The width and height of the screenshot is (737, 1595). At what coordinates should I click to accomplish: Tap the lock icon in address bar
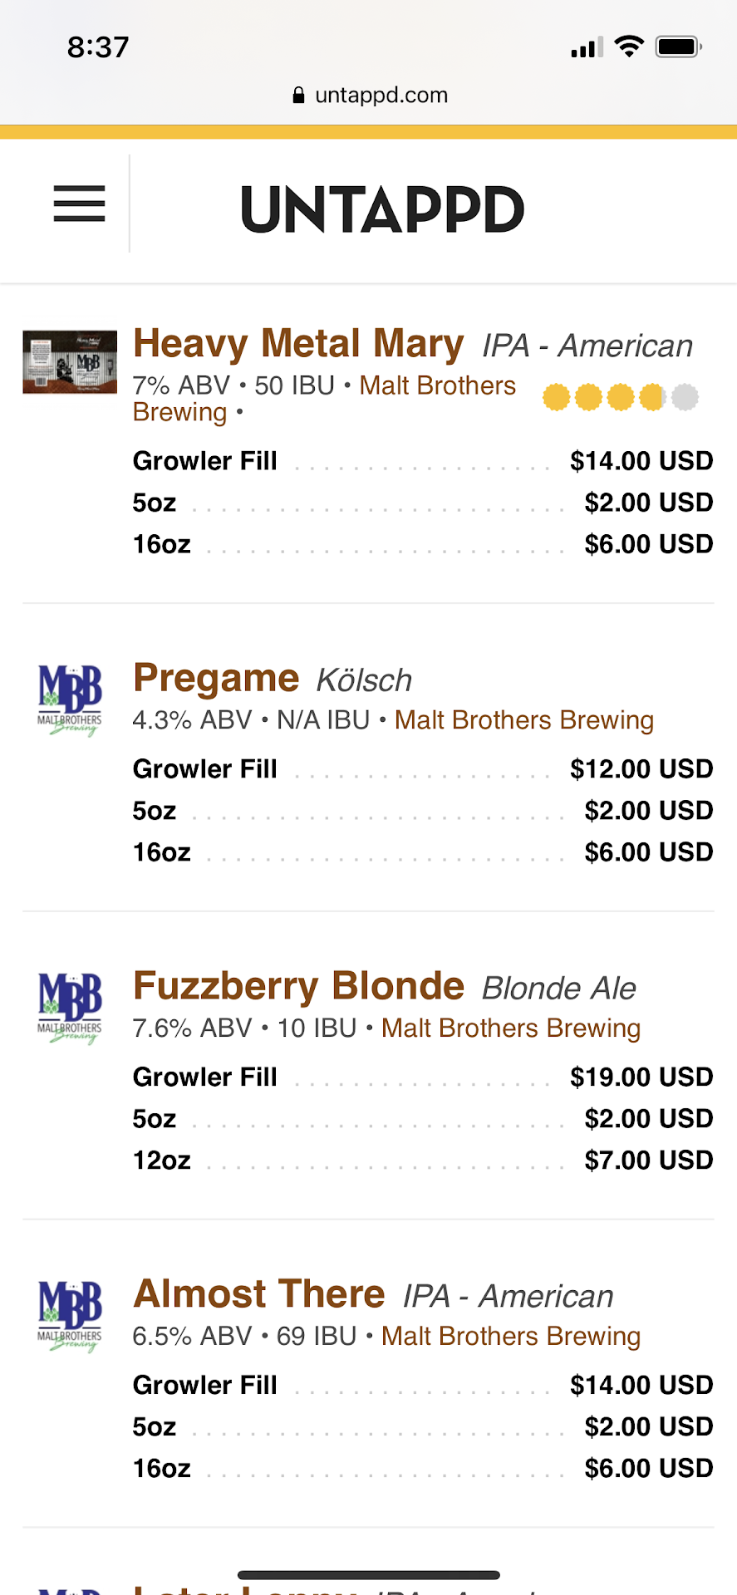[x=299, y=96]
